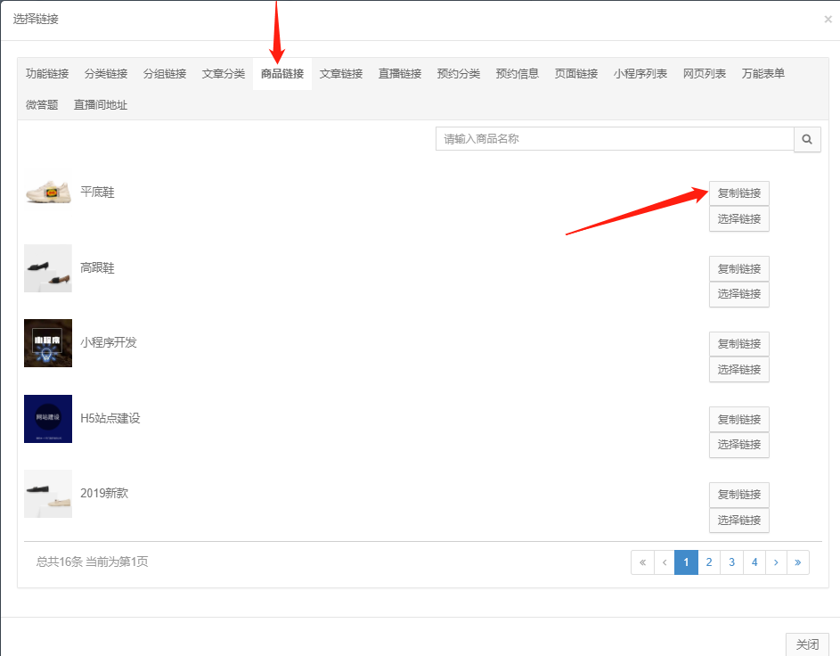This screenshot has width=840, height=656.
Task: Select page 1 in pagination
Action: pos(686,562)
